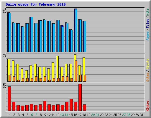Click day 9 on the x-axis

click(x=45, y=115)
